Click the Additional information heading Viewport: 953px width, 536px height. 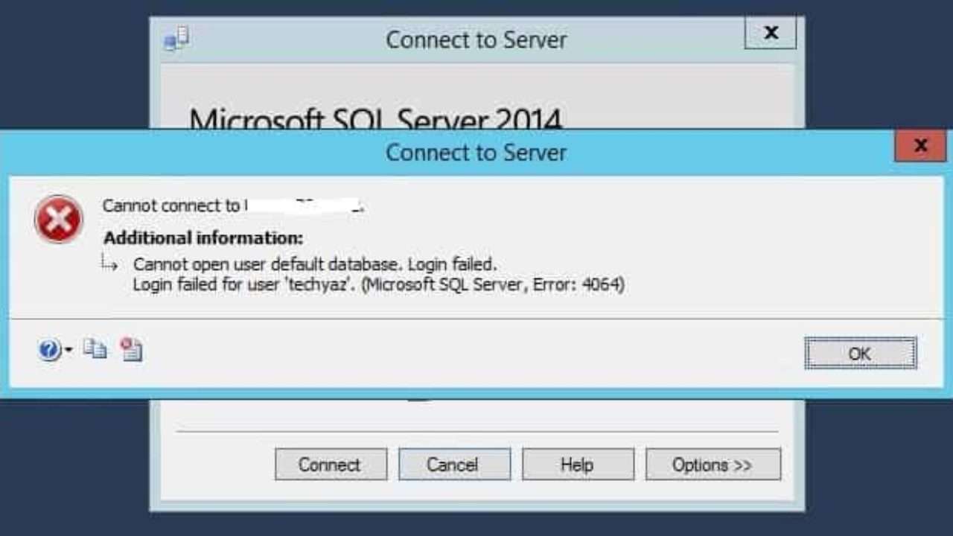203,238
